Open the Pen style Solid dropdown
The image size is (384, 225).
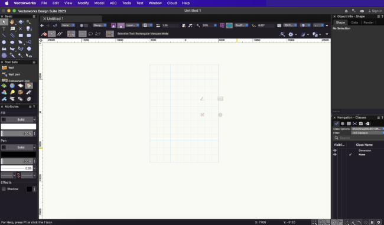click(x=18, y=148)
